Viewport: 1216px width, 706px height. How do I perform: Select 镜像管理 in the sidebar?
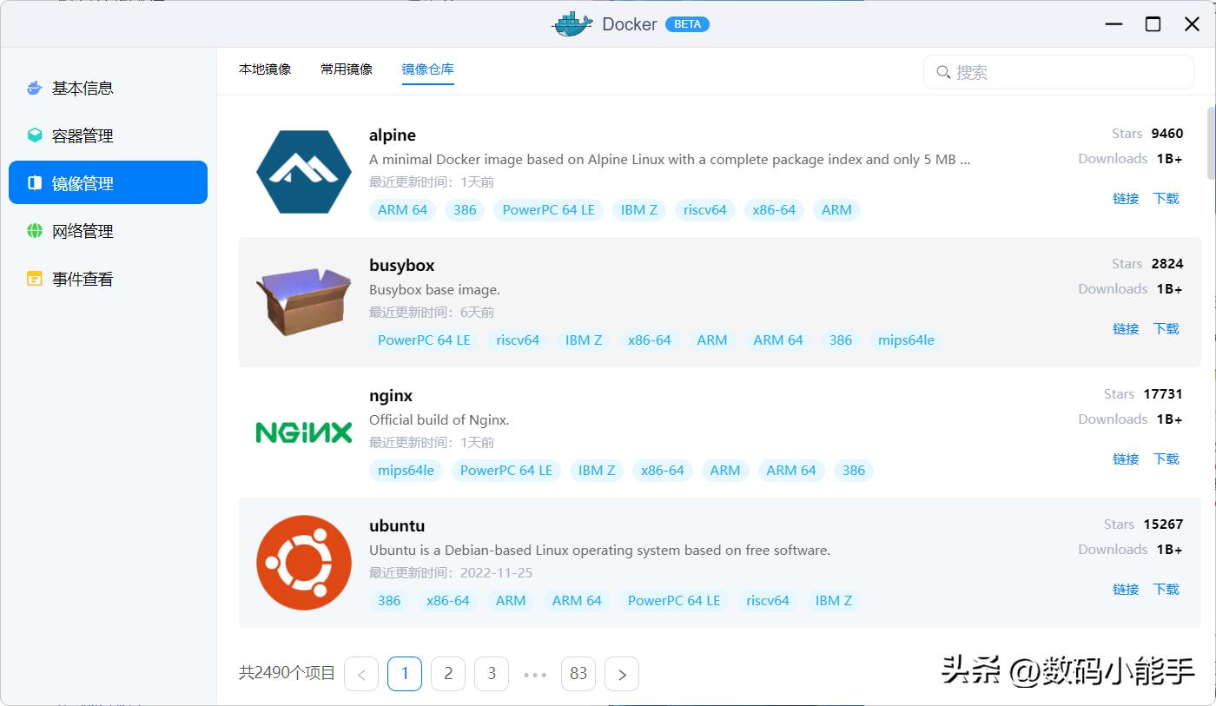coord(84,182)
